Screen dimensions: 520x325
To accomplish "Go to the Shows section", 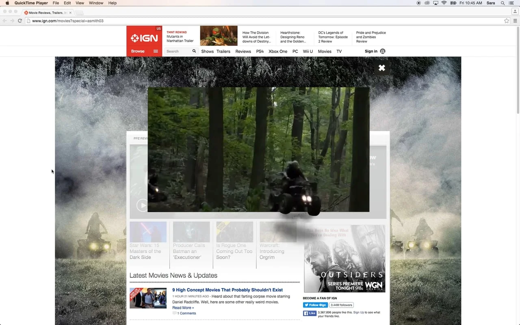I will pos(207,52).
